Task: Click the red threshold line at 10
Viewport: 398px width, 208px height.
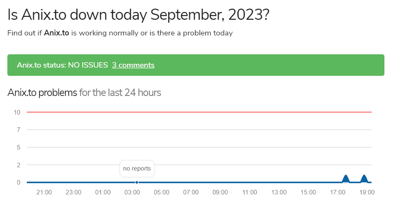Action: coord(199,112)
